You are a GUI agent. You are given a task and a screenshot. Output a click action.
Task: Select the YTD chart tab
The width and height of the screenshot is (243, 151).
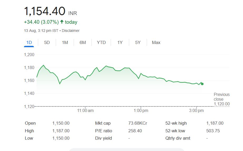[x=101, y=42]
